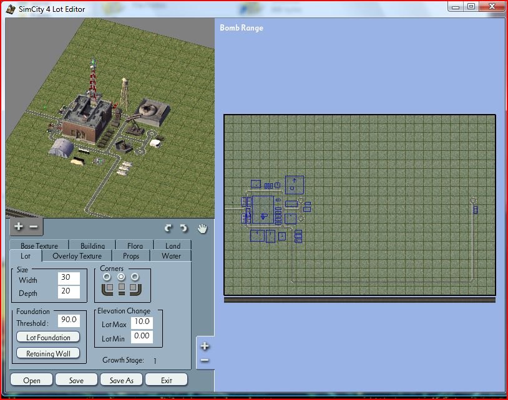This screenshot has width=508, height=400.
Task: Select the large prop outline with the arrow
Action: (295, 185)
